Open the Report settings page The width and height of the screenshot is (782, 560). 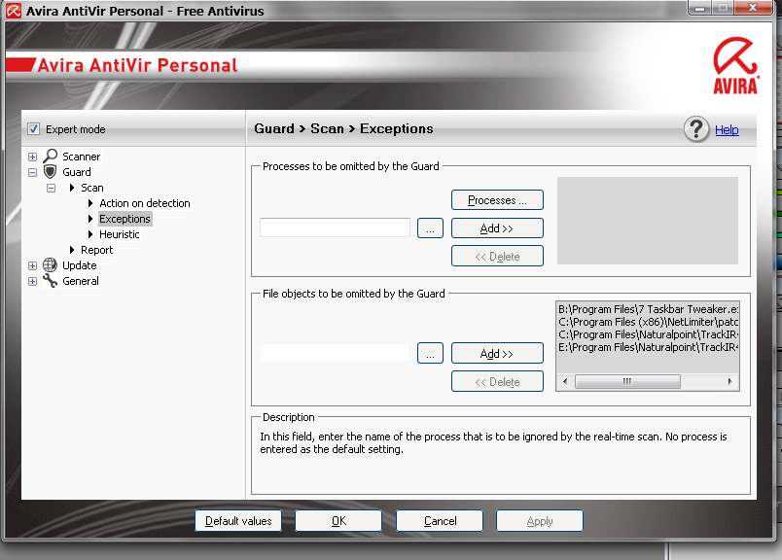[x=96, y=249]
